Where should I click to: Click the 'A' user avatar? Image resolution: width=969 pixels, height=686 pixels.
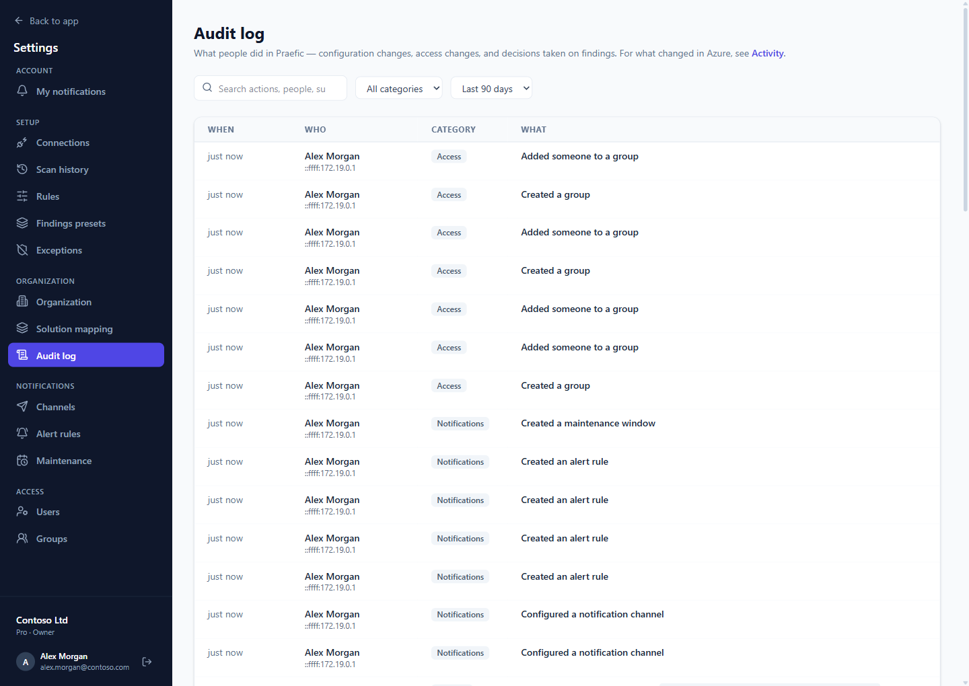pyautogui.click(x=26, y=662)
